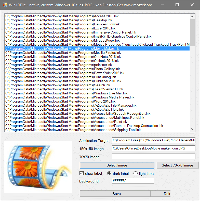This screenshot has width=200, height=201.
Task: Select the paint.net.lnk entry
Action: coord(97,65)
